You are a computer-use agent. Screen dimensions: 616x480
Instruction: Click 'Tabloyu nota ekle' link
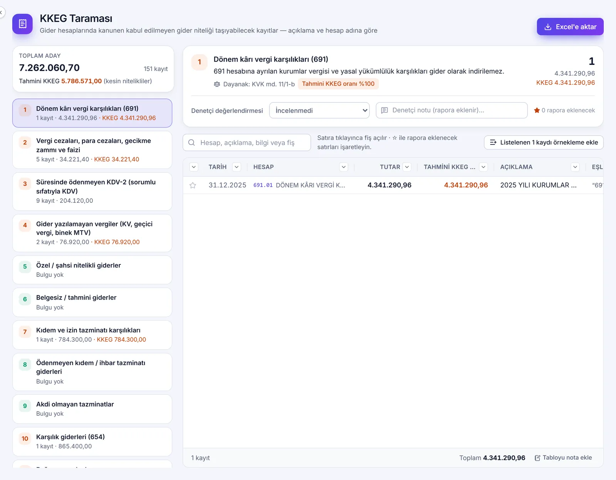click(563, 458)
